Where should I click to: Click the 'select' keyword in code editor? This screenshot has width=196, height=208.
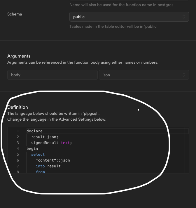click(38, 155)
